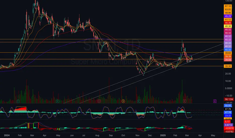Screen dimensions: 235x138
Task: Click the 2025 time axis label
Action: 163,135
